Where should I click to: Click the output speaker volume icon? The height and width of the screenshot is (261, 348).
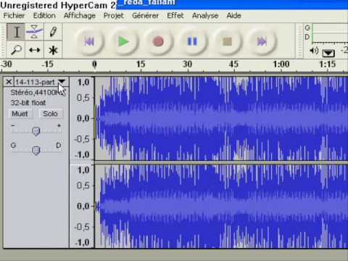pyautogui.click(x=314, y=51)
